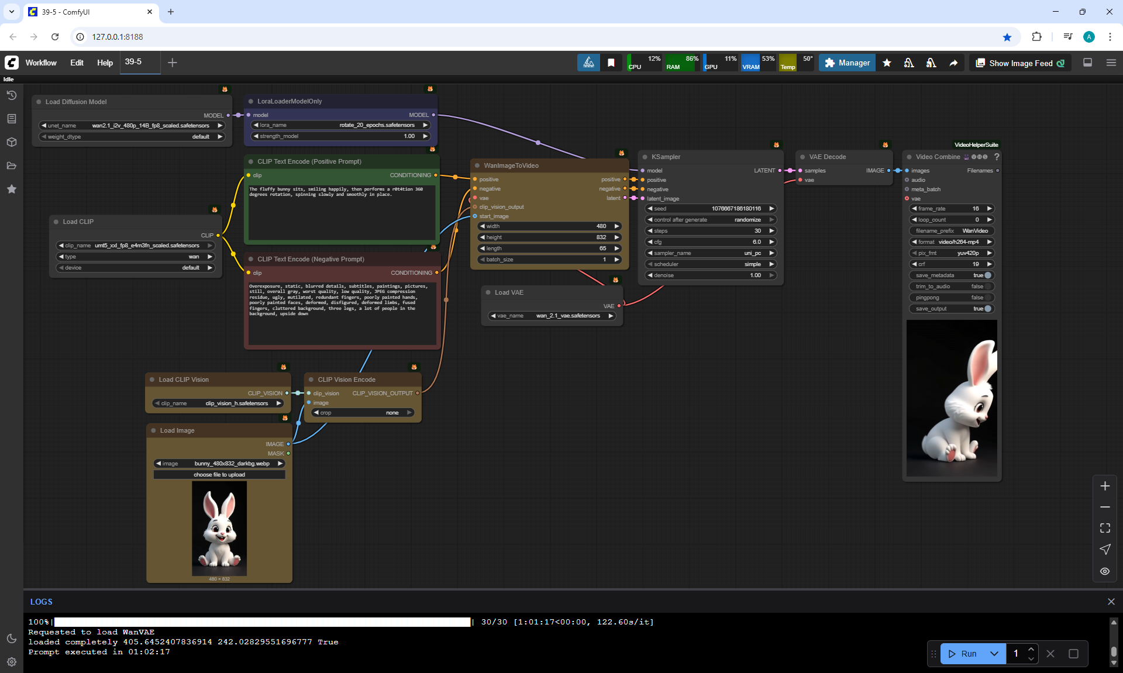Expand the Run button dropdown arrow
1123x673 pixels.
coord(994,654)
